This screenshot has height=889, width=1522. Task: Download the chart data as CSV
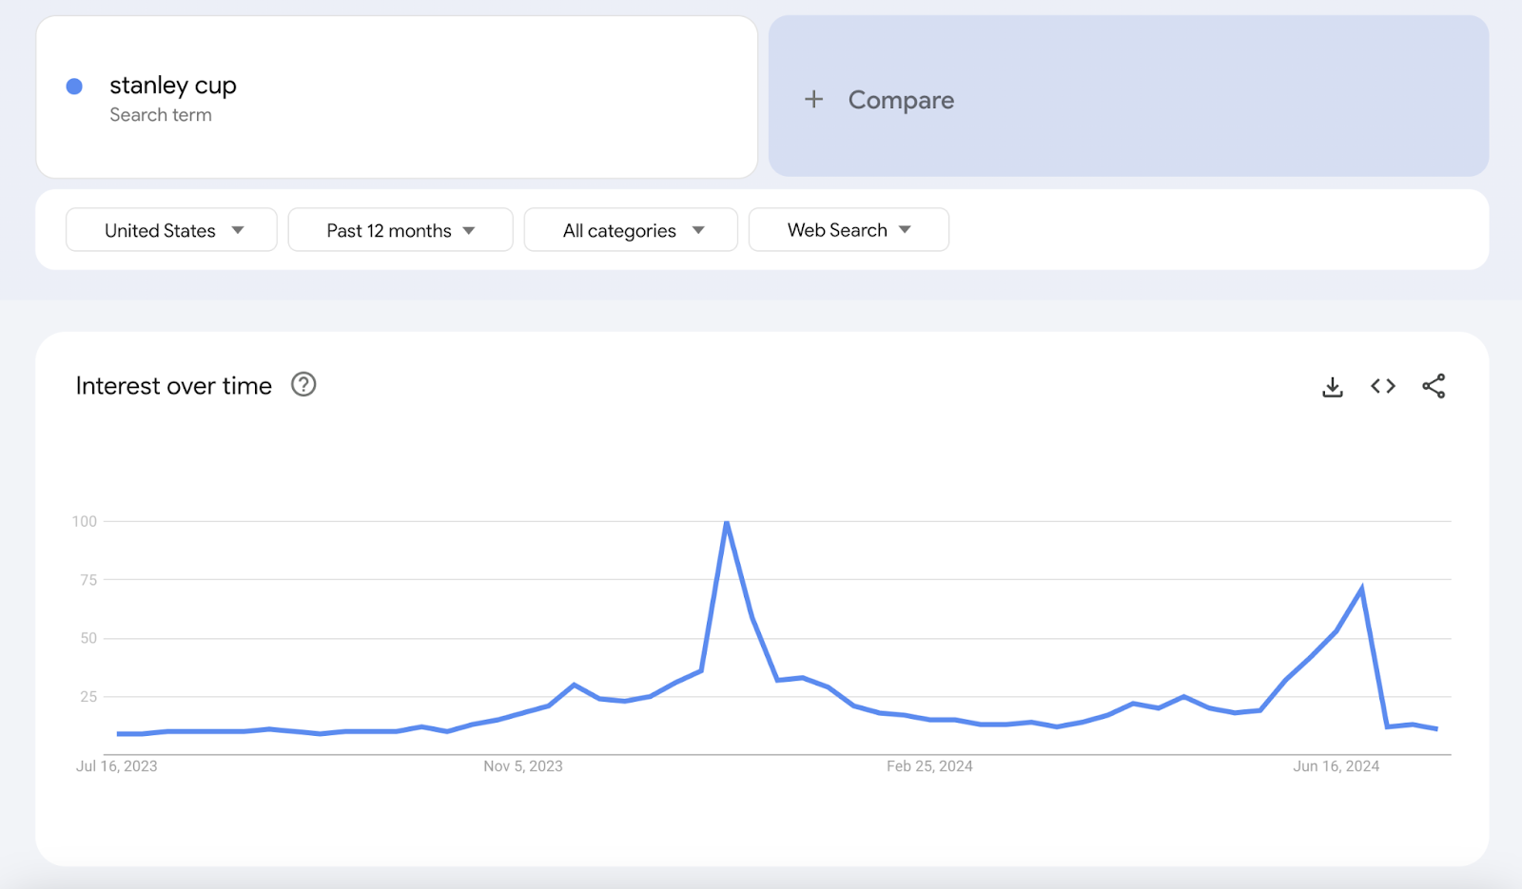(x=1332, y=386)
